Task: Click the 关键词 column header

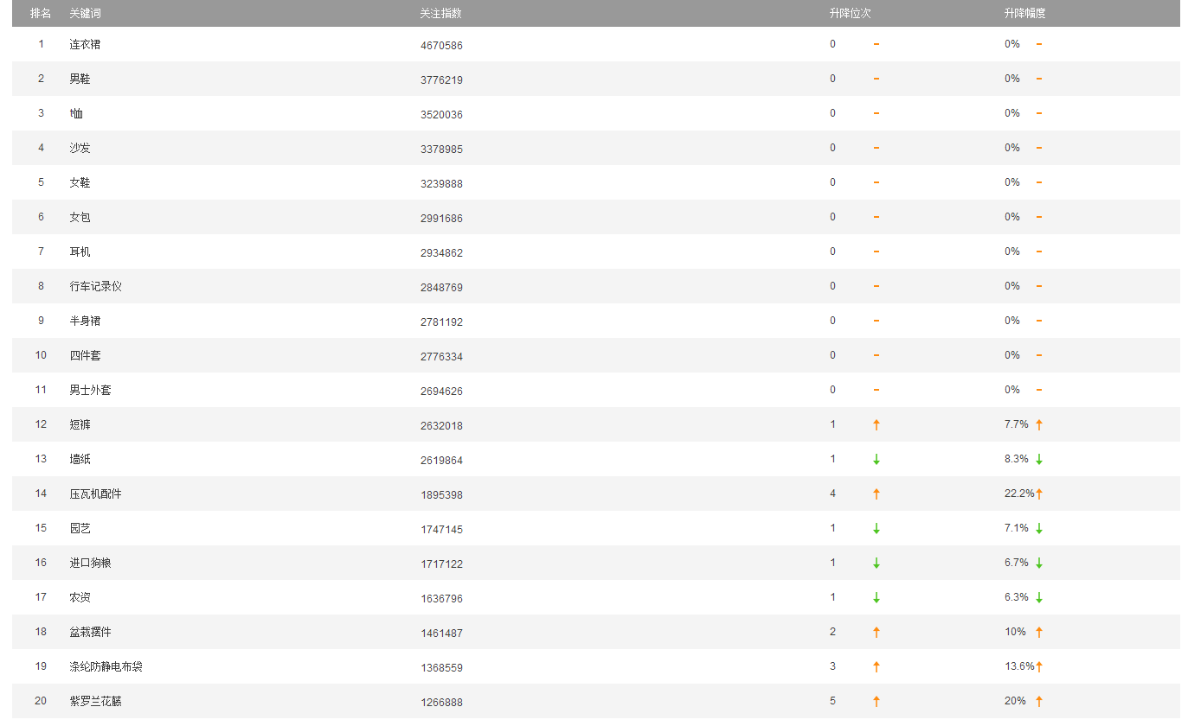Action: pos(86,13)
